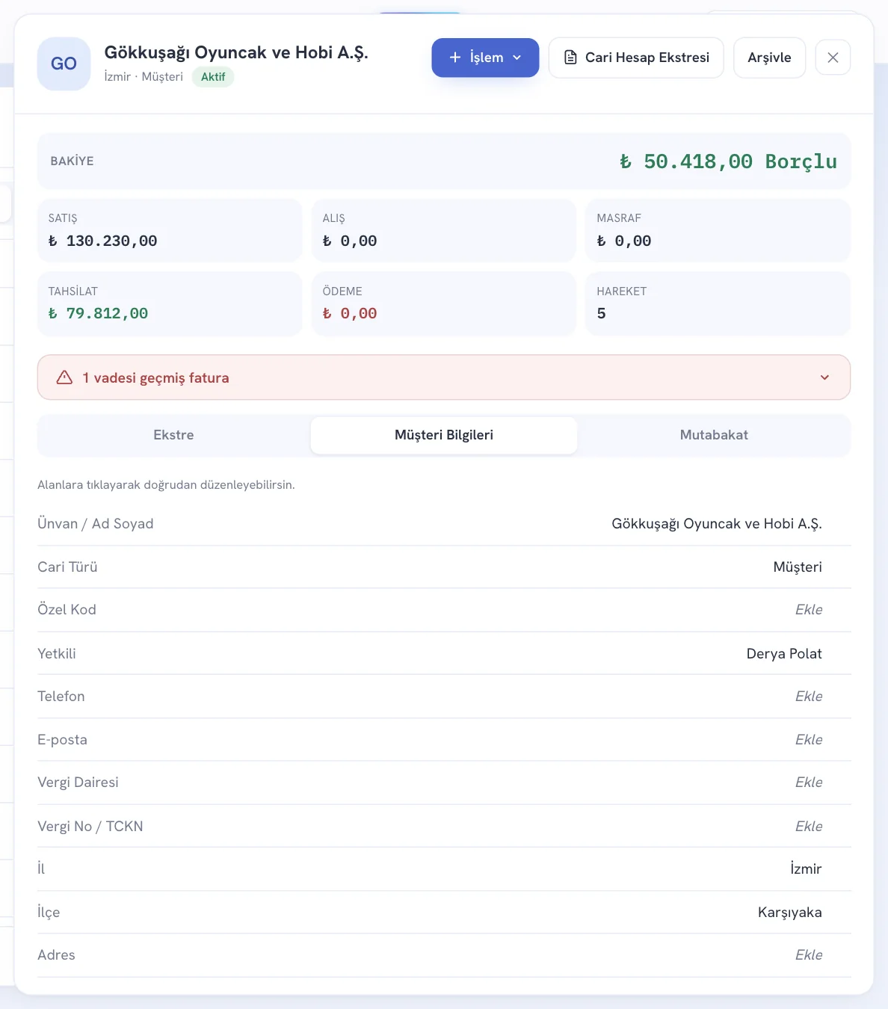This screenshot has width=888, height=1009.
Task: Click the Satış total 130.230,00
Action: click(103, 241)
